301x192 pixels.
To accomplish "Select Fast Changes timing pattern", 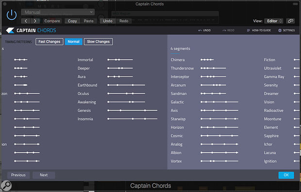I will pyautogui.click(x=50, y=41).
